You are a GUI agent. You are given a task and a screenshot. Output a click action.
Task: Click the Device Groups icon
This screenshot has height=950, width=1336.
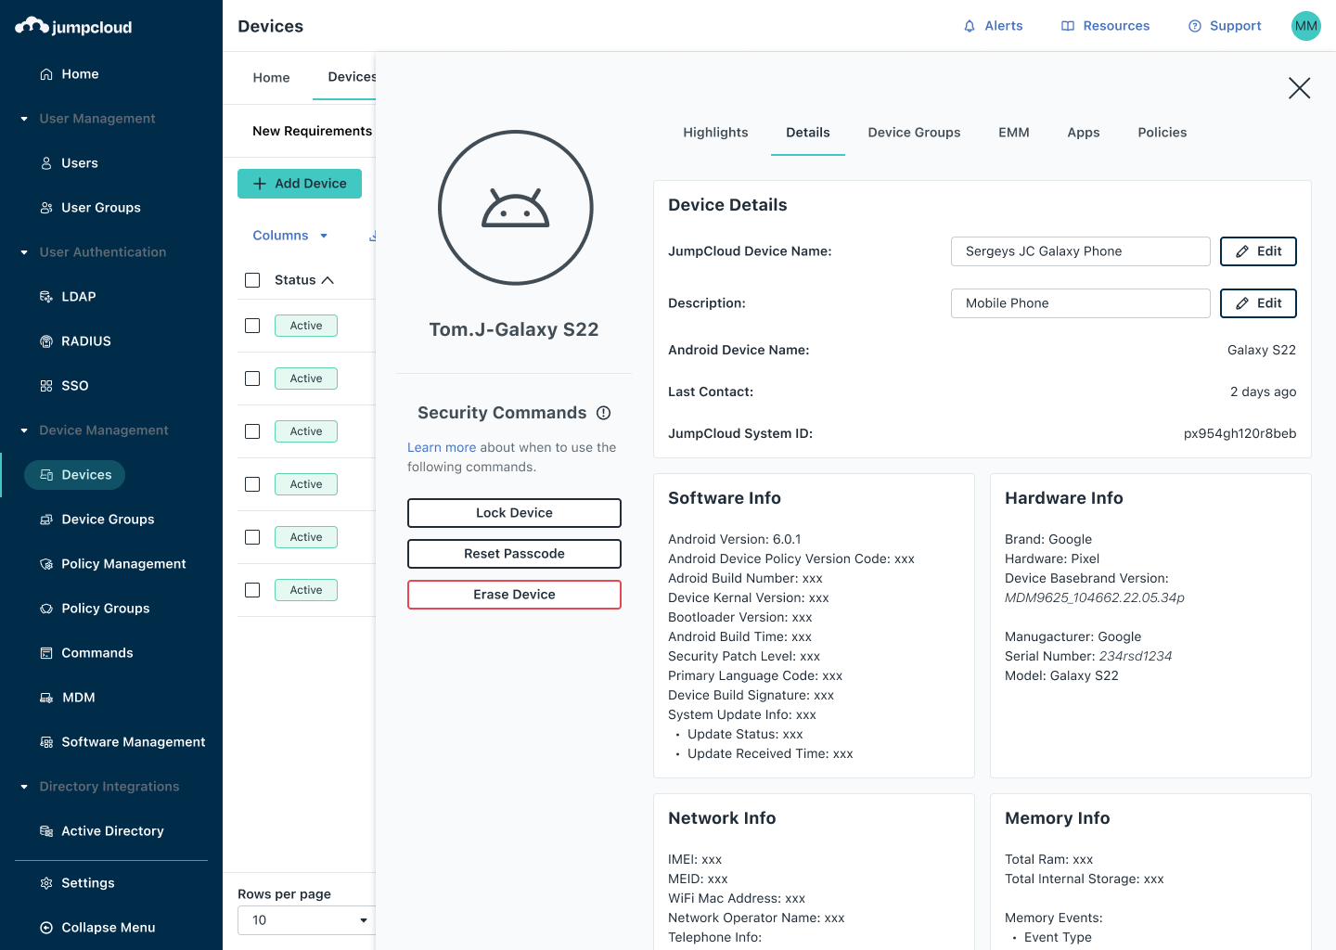(46, 520)
